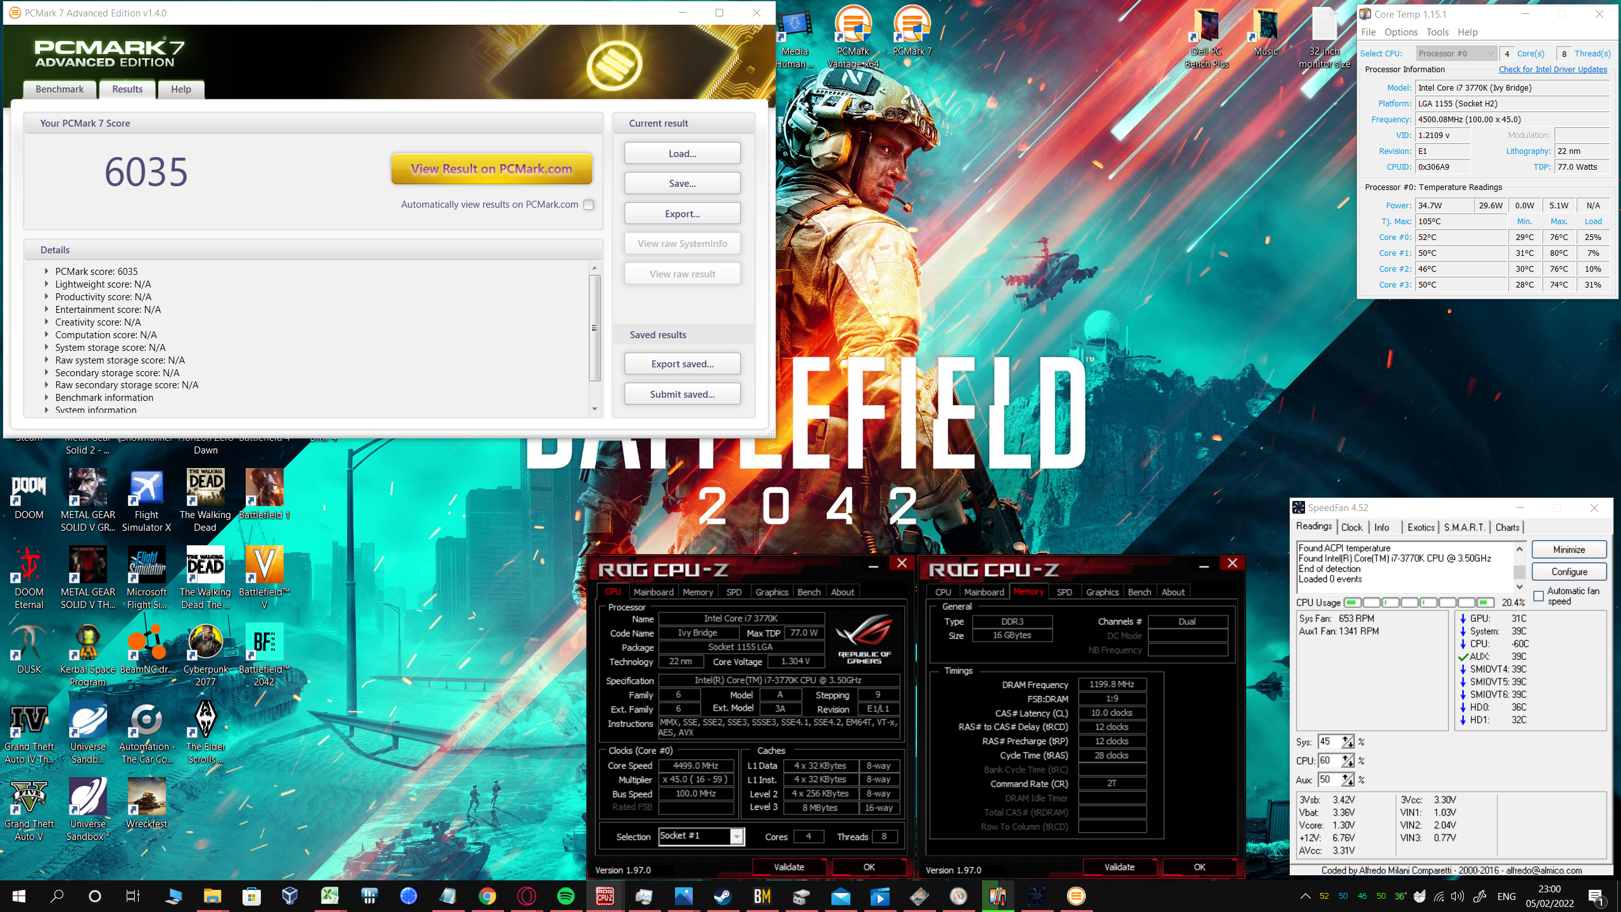
Task: Click the Google Chrome taskbar icon
Action: pyautogui.click(x=487, y=896)
